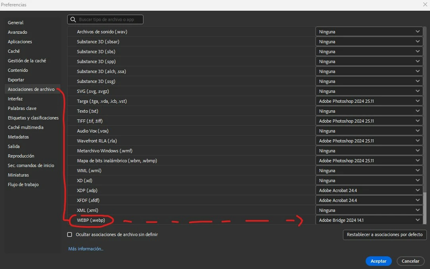The height and width of the screenshot is (269, 430).
Task: Click the search magnifier icon
Action: click(x=73, y=19)
